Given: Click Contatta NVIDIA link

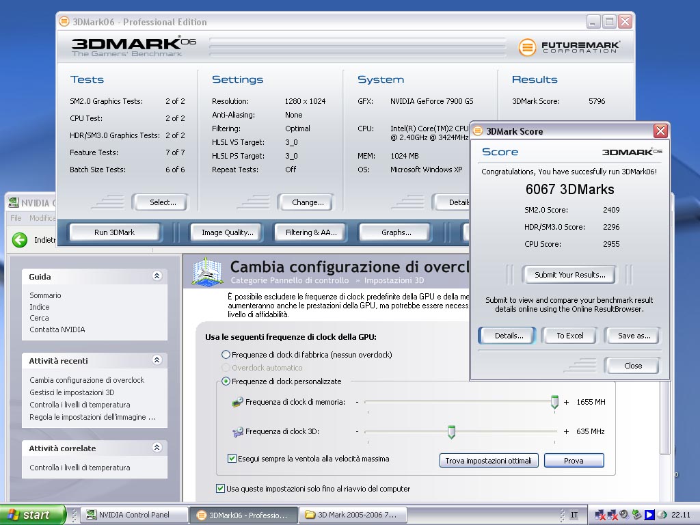Looking at the screenshot, I should tap(57, 329).
